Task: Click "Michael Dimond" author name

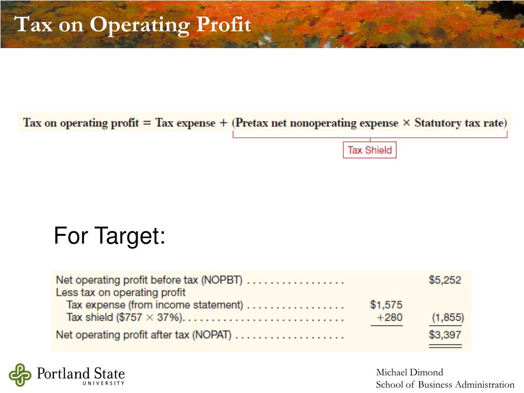Action: [x=409, y=373]
